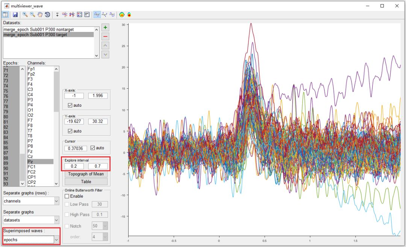
Task: Click Topograph of Mean button
Action: (x=86, y=174)
